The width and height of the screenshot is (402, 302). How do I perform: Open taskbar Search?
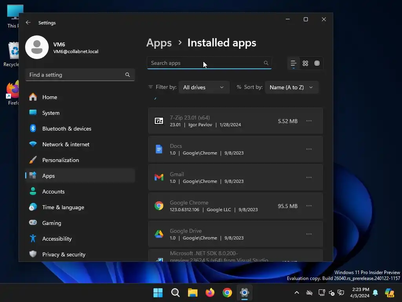175,293
